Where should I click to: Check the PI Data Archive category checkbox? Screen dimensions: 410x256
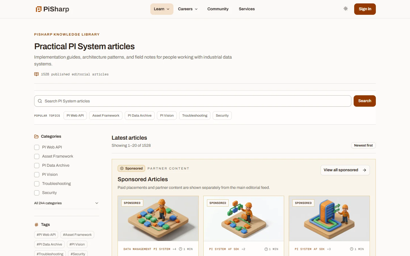(37, 166)
